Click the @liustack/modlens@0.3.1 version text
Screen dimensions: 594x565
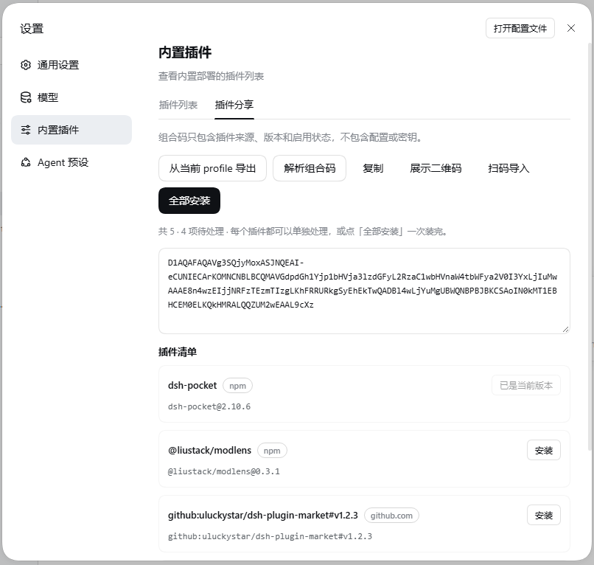tap(223, 471)
